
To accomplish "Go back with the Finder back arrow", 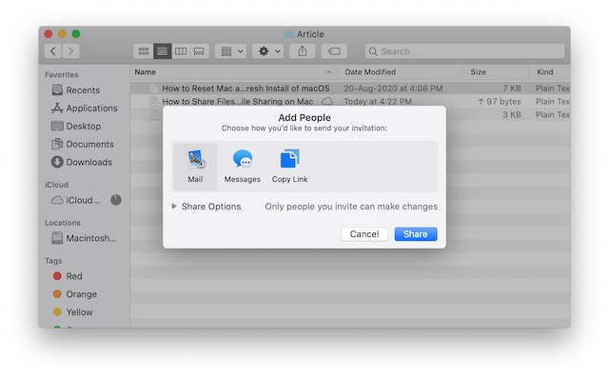I will 53,51.
